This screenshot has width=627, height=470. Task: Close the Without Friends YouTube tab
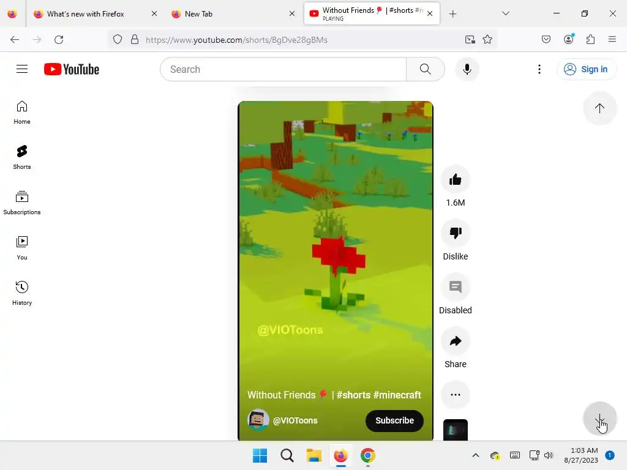coord(430,13)
